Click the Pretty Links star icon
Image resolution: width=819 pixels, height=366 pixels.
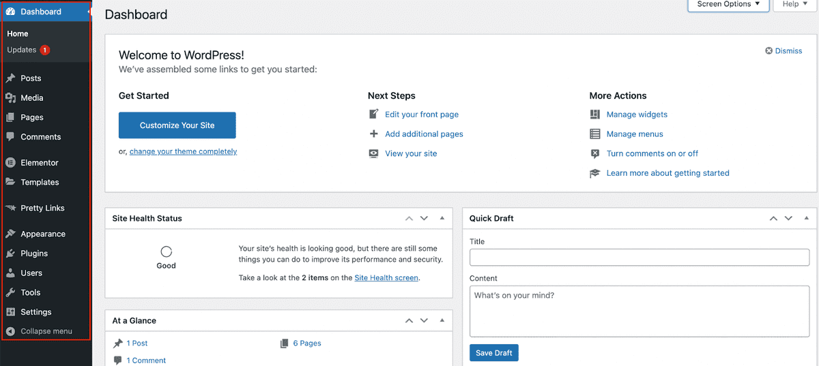click(10, 208)
